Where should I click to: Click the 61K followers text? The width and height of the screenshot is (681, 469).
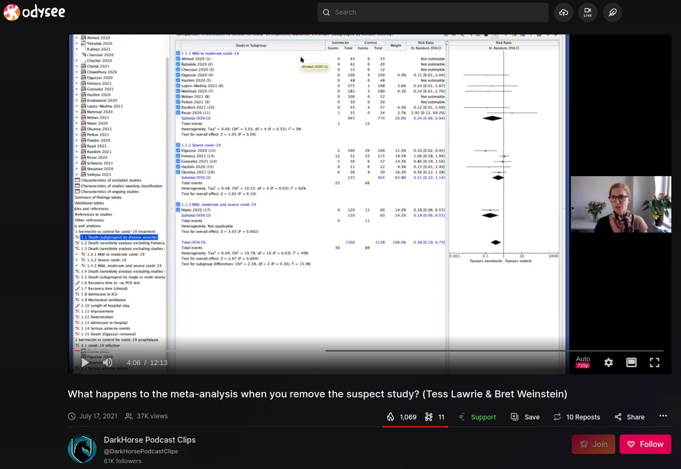click(123, 461)
